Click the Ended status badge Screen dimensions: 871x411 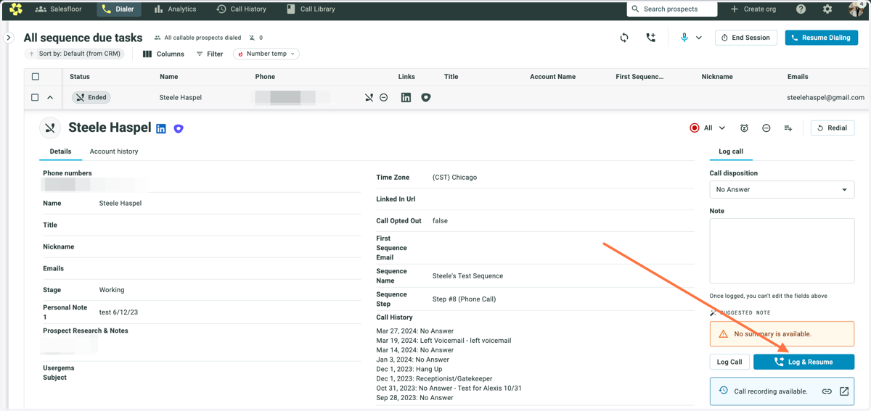(x=91, y=97)
